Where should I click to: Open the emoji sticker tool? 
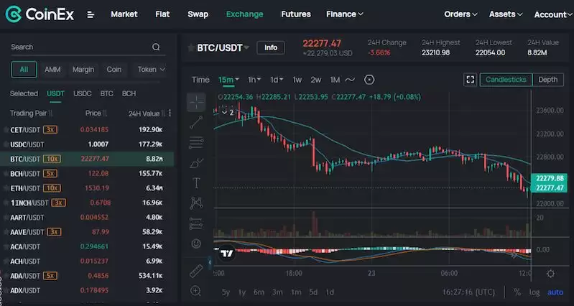(x=196, y=244)
